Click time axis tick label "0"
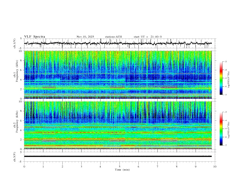The width and height of the screenshot is (242, 187). [24, 167]
